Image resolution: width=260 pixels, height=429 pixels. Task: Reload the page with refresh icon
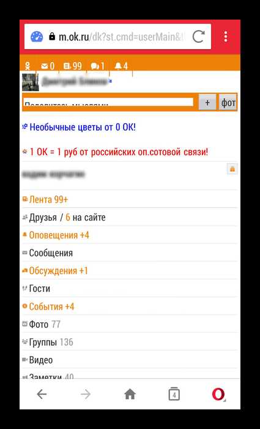pyautogui.click(x=198, y=37)
